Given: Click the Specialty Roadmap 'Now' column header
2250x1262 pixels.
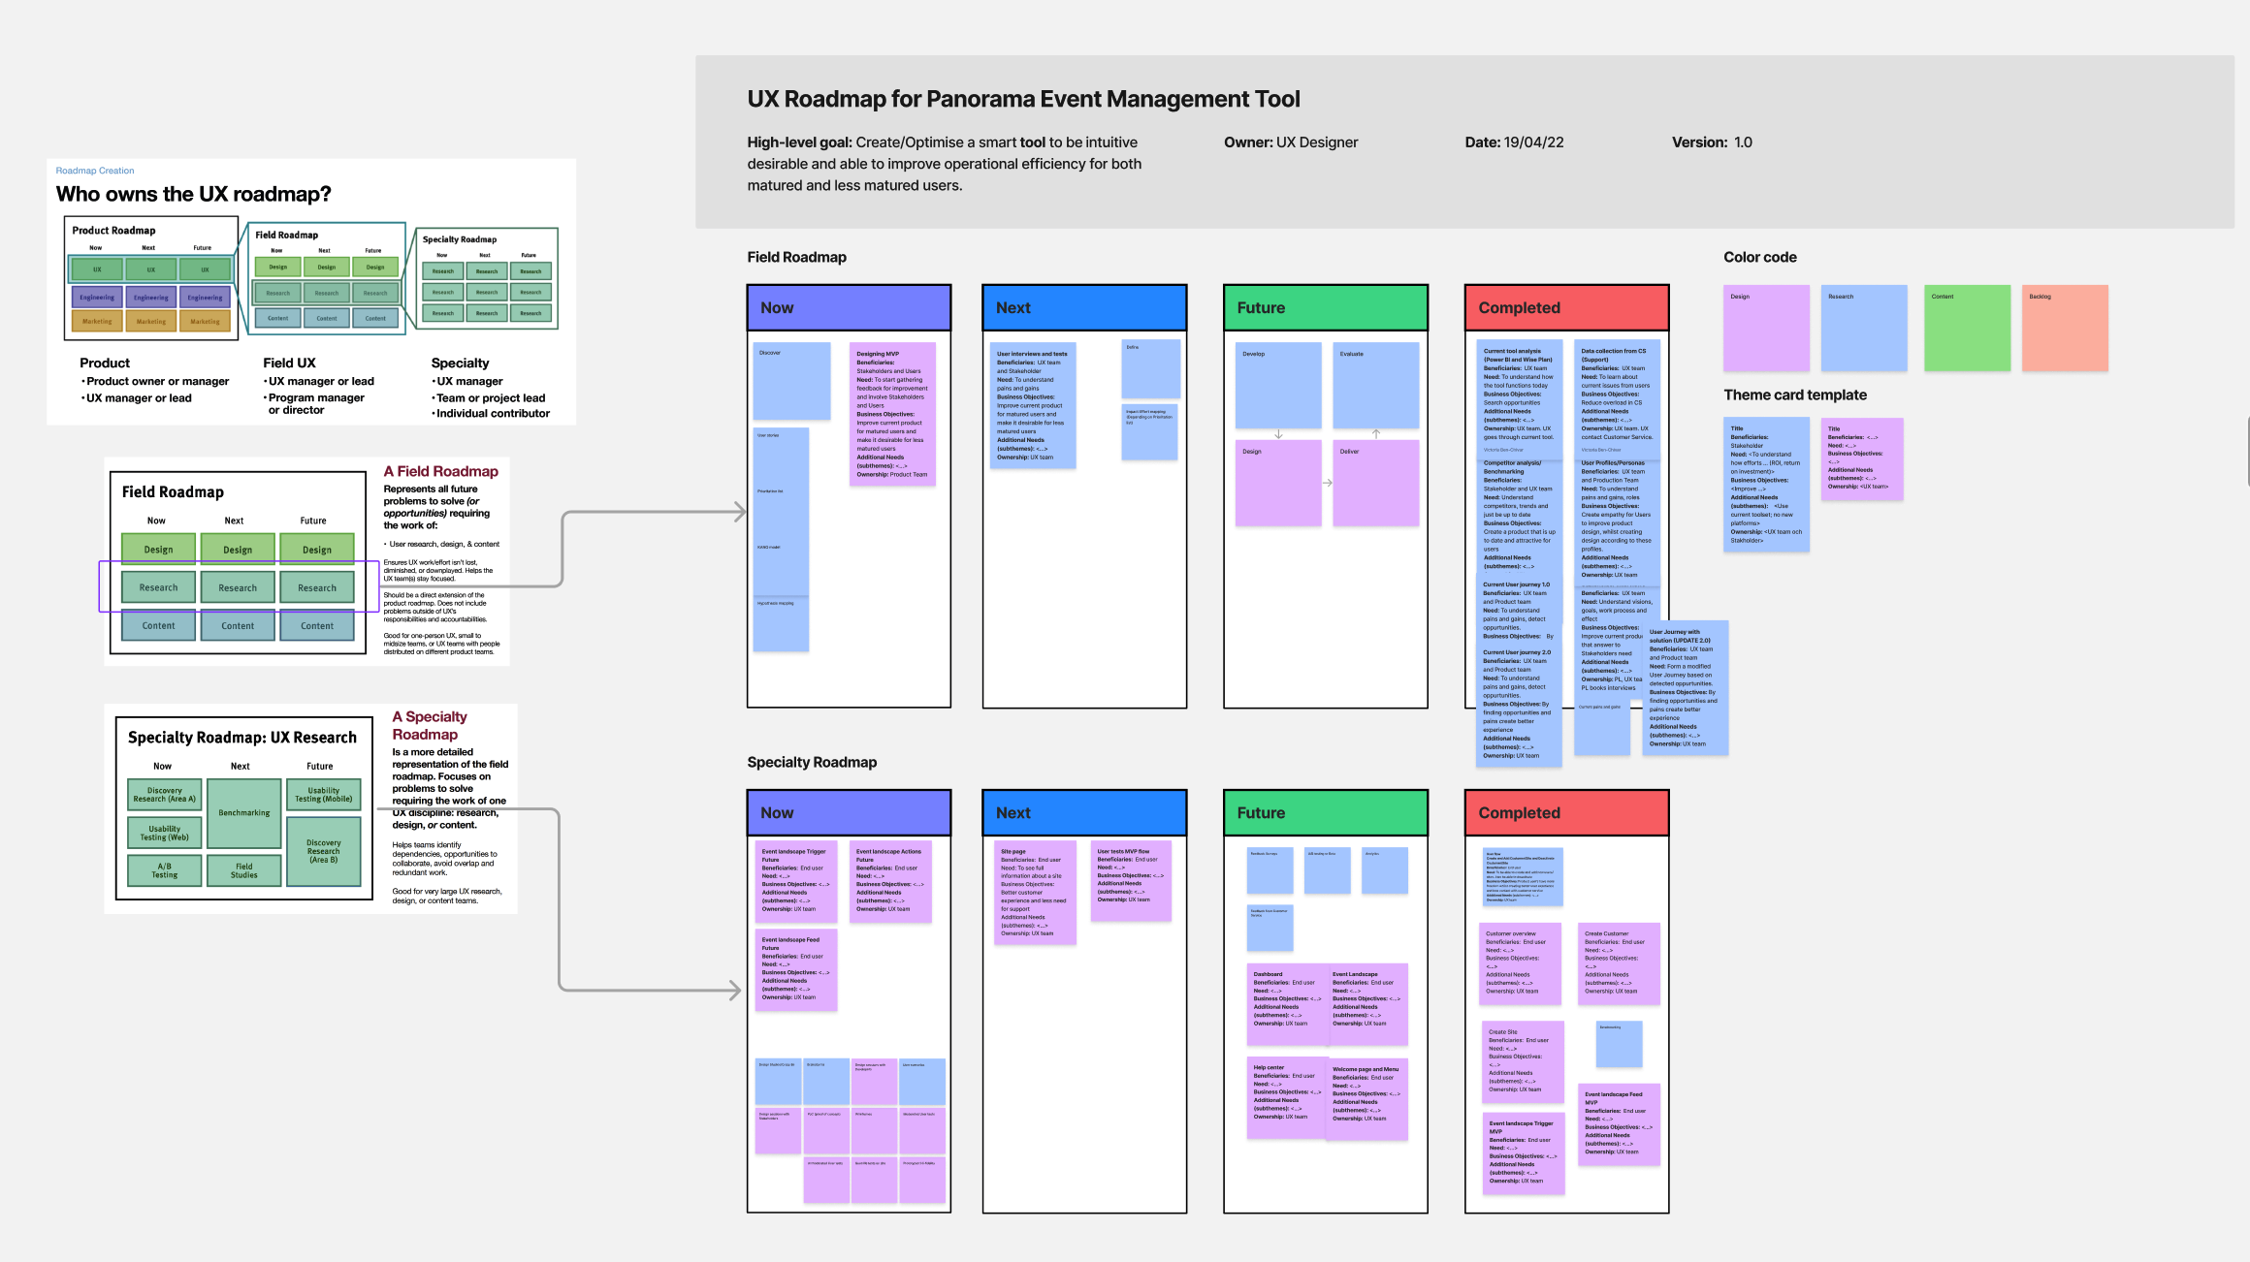Looking at the screenshot, I should tap(849, 812).
